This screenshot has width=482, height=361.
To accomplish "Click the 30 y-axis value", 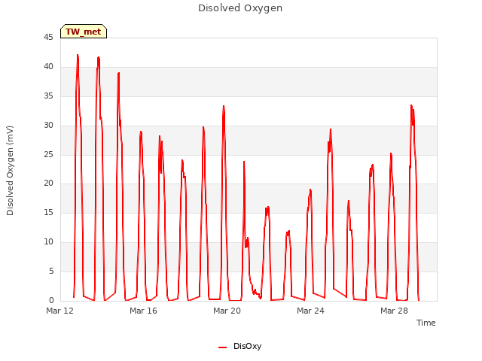I will click(48, 126).
